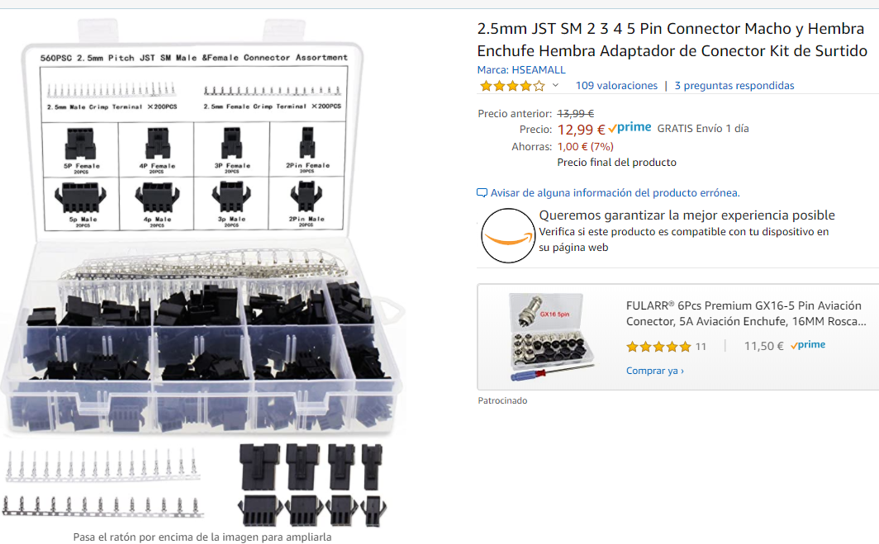Click the GRATIS Envío 1 día text
The image size is (879, 544).
point(703,129)
